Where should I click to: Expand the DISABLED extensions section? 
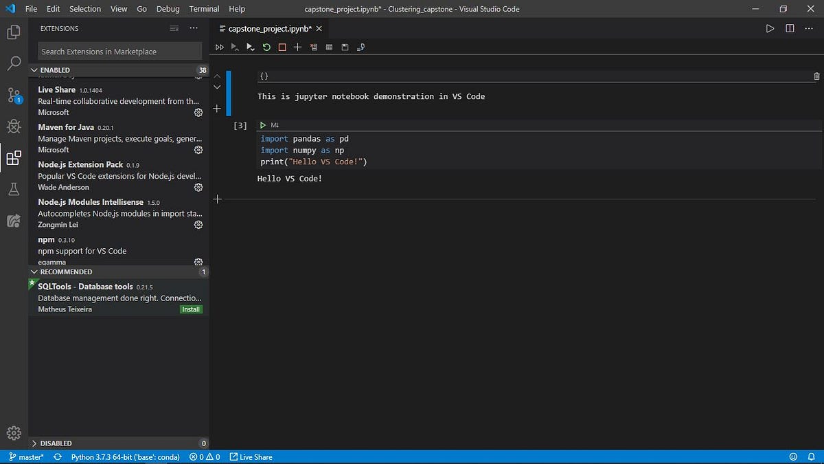pyautogui.click(x=119, y=443)
